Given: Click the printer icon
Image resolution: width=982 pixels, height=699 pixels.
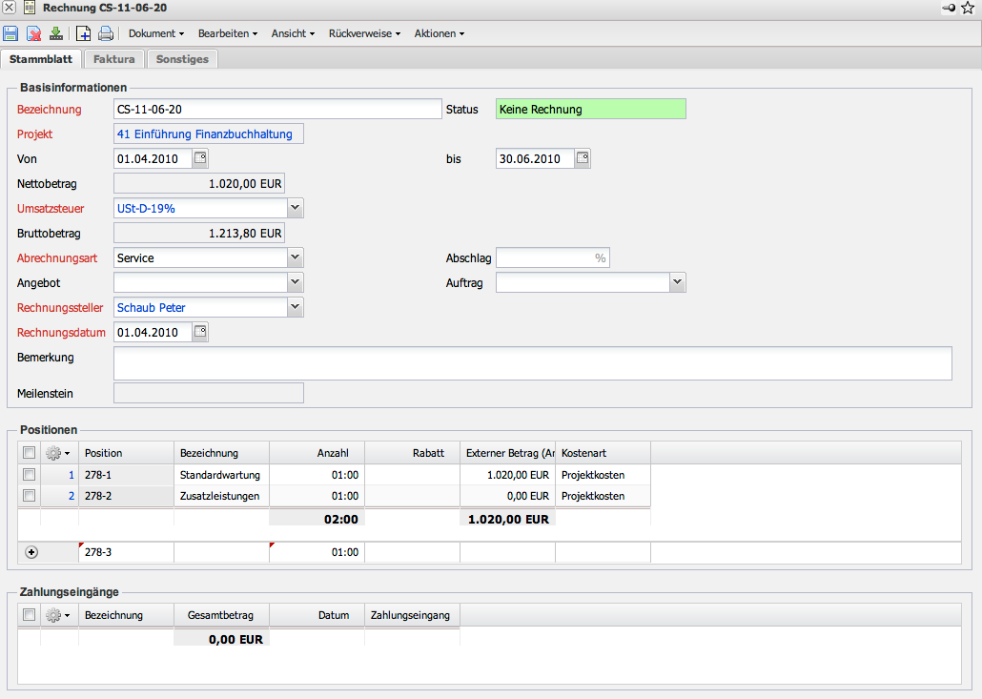Looking at the screenshot, I should point(106,33).
